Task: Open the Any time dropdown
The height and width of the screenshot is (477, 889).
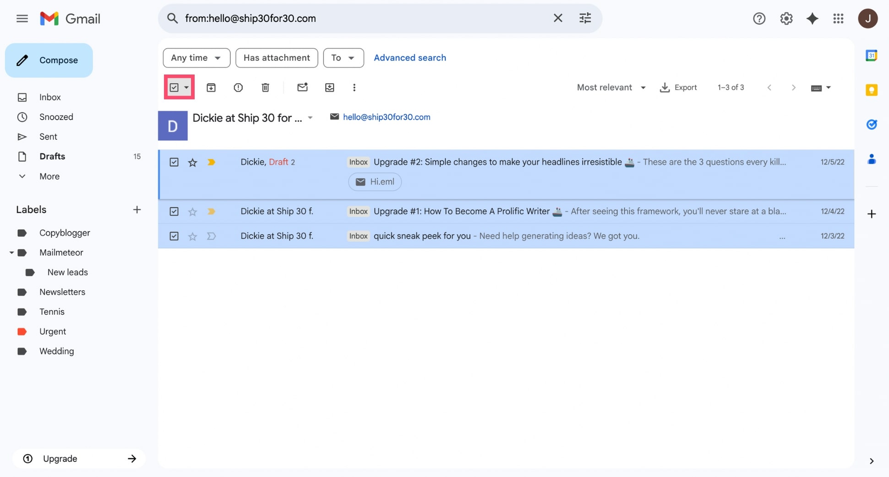Action: tap(196, 58)
